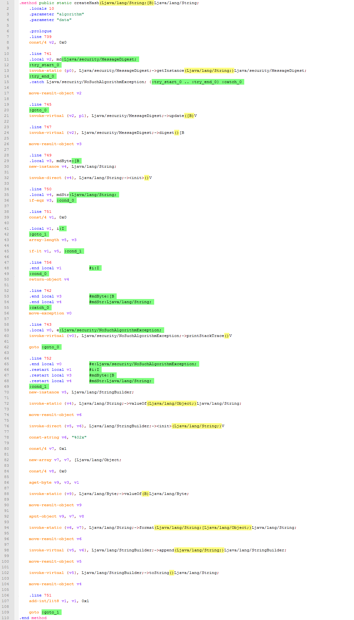354x620 pixels.
Task: Click "aput-object v9, v7, v8" instruction
Action: pos(57,516)
